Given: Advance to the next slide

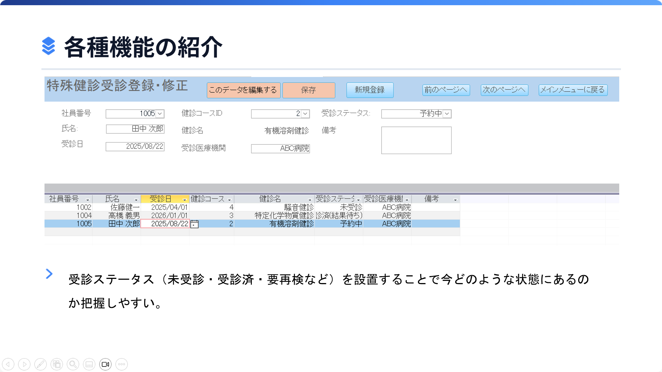Looking at the screenshot, I should pos(24,364).
